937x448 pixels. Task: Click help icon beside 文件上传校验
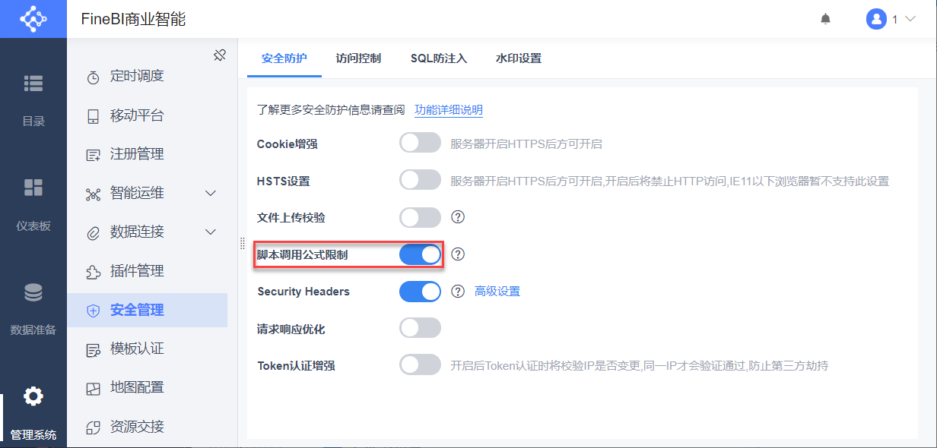(x=458, y=217)
